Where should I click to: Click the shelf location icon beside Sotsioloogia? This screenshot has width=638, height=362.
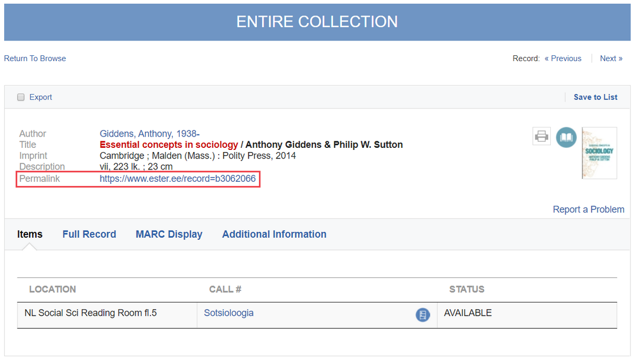click(423, 315)
